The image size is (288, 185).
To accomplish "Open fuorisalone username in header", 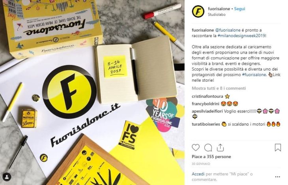I will click(219, 9).
